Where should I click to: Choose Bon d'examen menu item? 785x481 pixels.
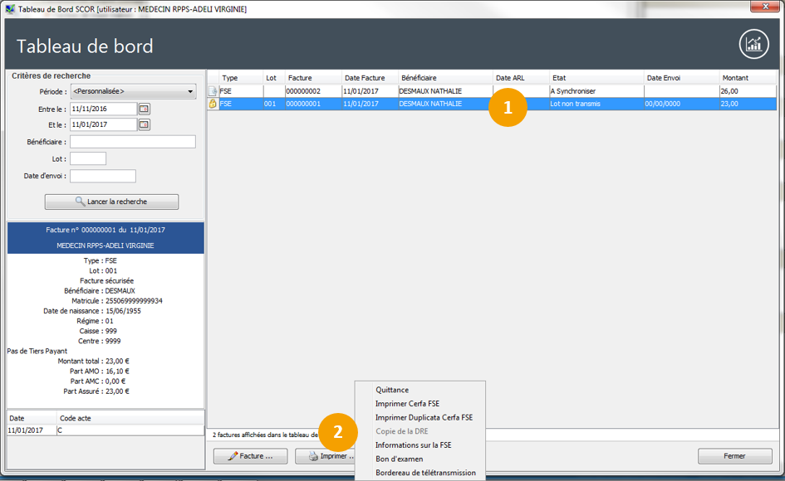tap(399, 459)
